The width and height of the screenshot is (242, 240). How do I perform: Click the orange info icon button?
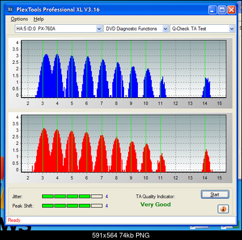[223, 209]
